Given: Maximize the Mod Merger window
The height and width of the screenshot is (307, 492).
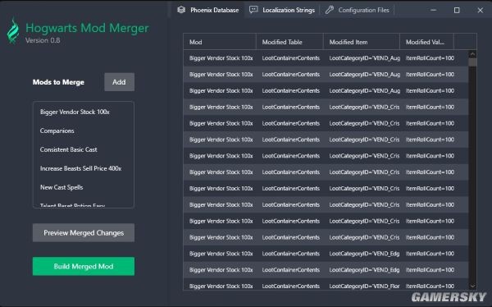Looking at the screenshot, I should click(457, 10).
